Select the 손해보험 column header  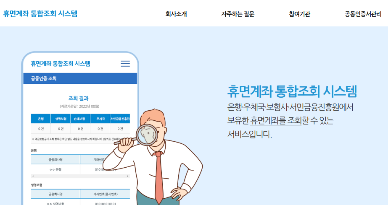tap(80, 119)
